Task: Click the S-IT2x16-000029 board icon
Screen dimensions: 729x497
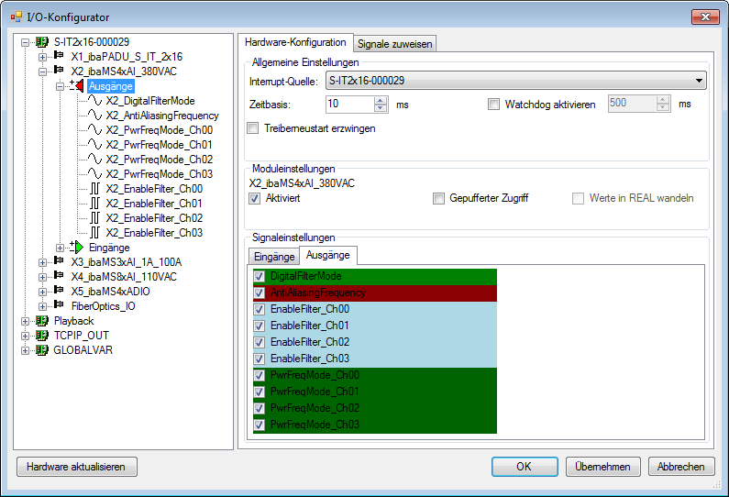Action: 42,42
